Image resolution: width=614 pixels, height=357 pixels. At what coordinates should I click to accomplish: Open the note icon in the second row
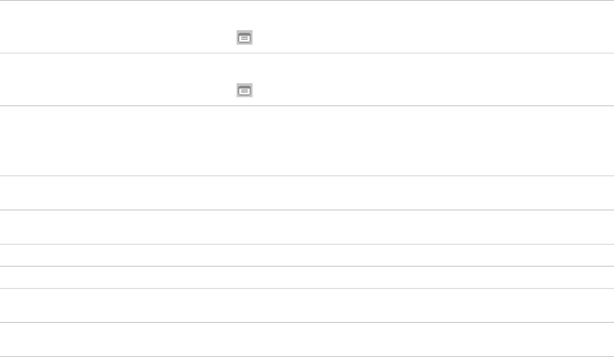pyautogui.click(x=245, y=90)
